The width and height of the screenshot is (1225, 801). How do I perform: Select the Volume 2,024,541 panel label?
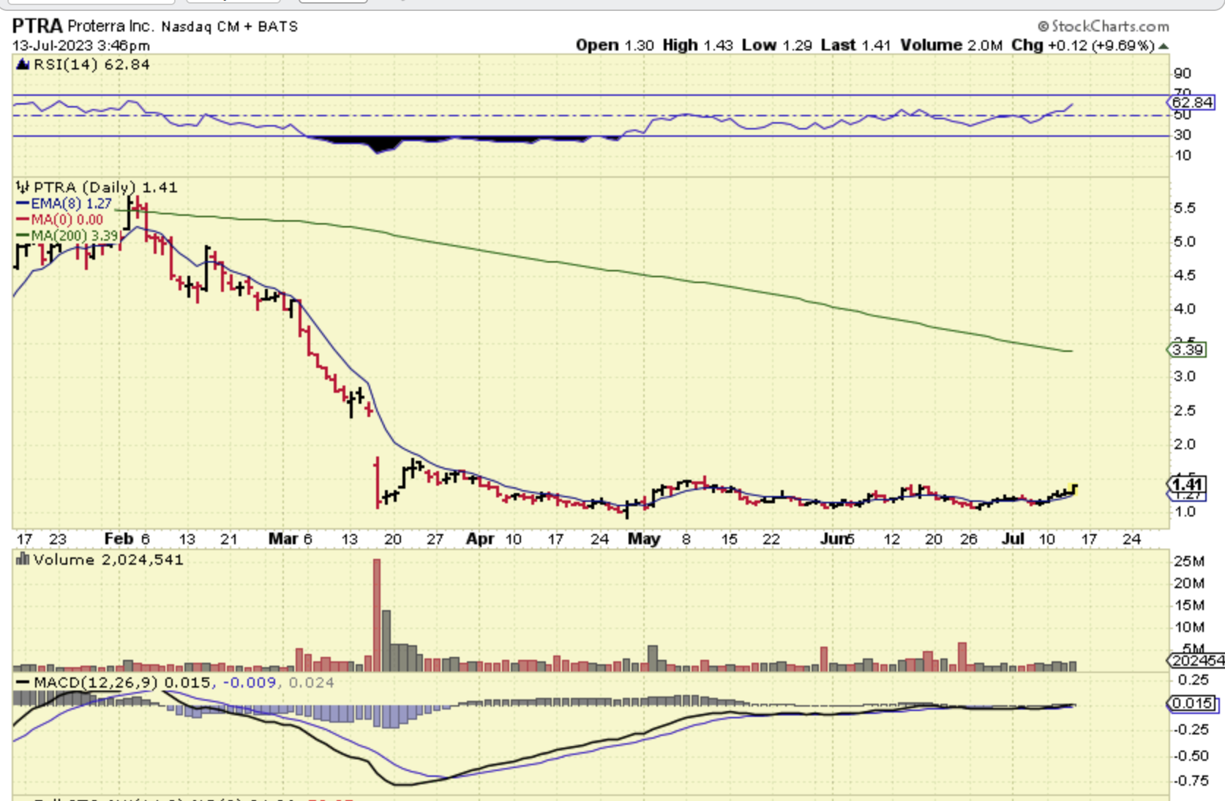tap(108, 560)
